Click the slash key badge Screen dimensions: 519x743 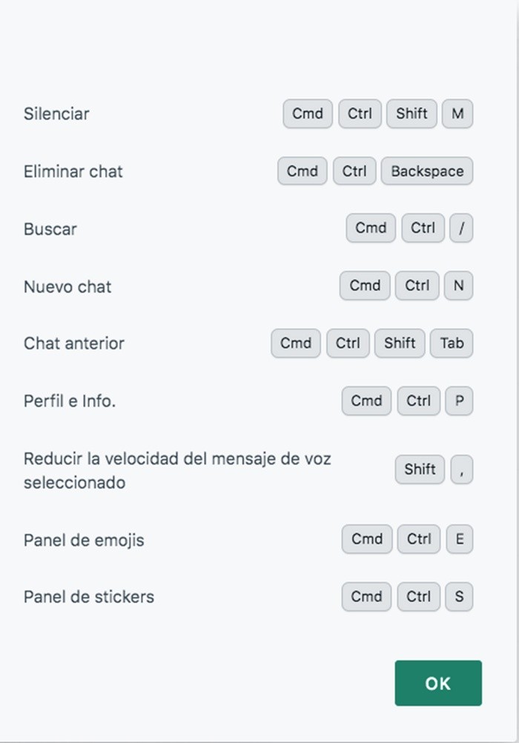[x=461, y=228]
